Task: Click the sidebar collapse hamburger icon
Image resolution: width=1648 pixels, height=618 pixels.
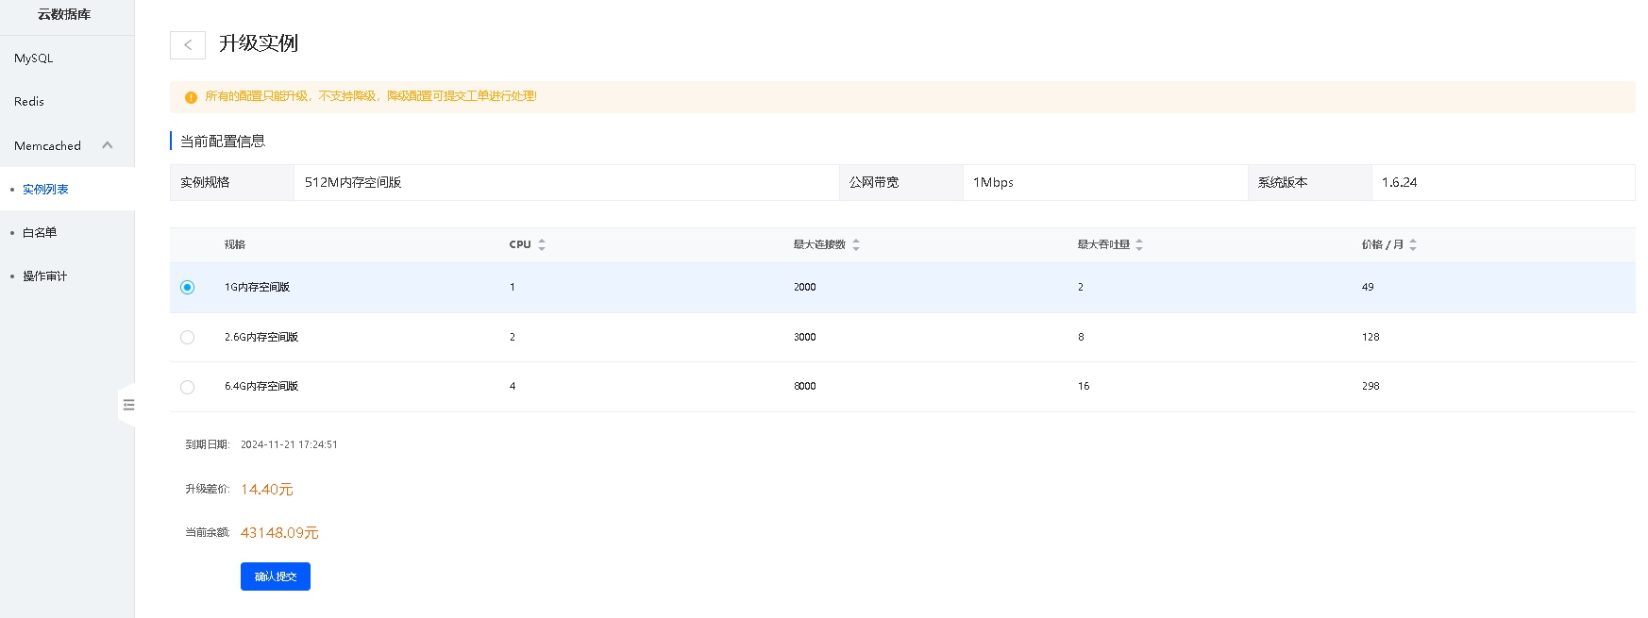Action: [x=128, y=405]
